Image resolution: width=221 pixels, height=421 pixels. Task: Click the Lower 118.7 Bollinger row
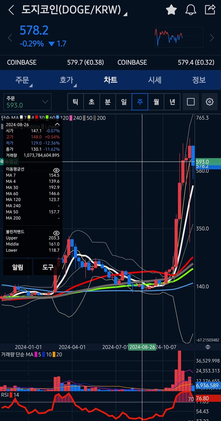(x=33, y=250)
